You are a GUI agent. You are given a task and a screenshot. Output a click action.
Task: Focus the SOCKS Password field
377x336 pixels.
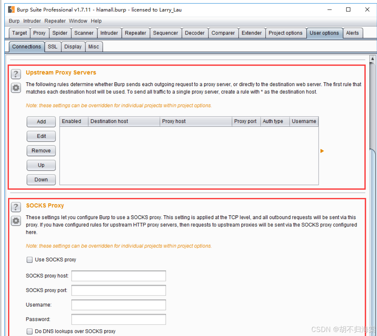coord(119,319)
